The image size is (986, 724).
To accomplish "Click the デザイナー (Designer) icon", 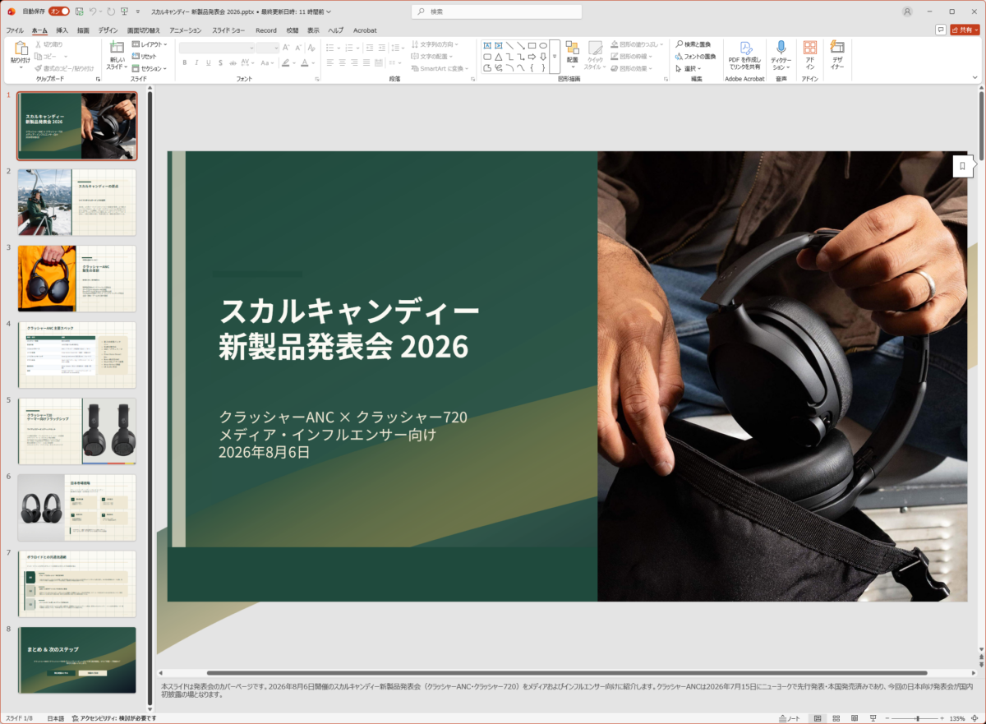I will (837, 48).
